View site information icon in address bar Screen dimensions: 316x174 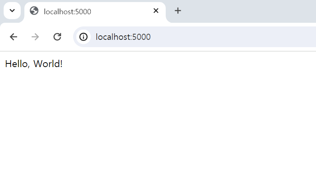83,37
